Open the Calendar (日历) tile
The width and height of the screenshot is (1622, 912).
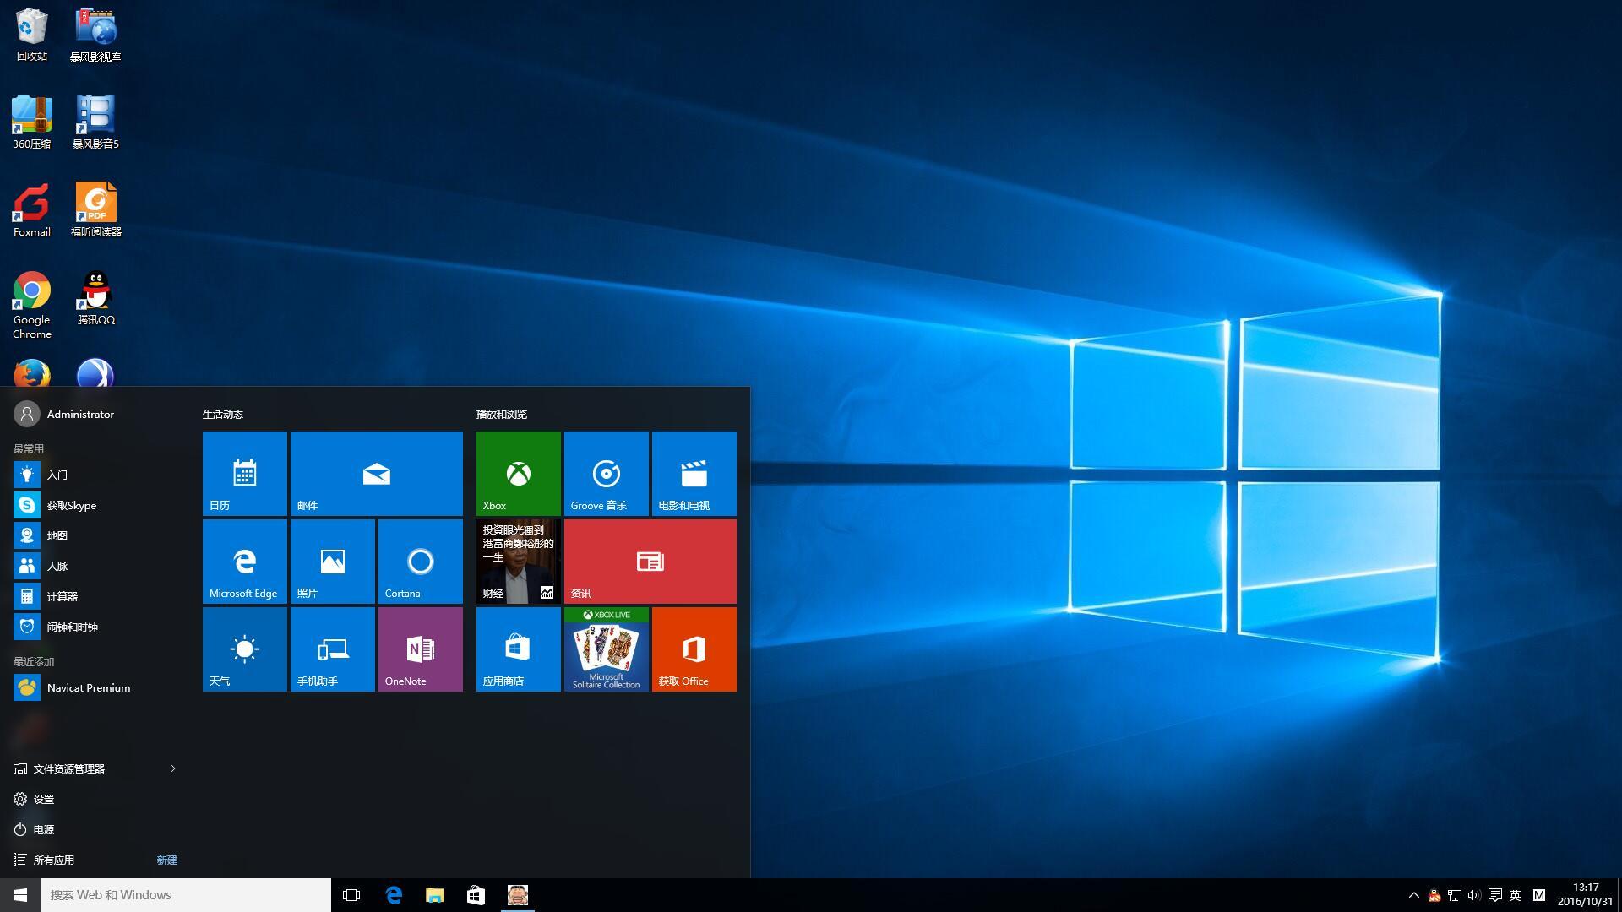[245, 474]
